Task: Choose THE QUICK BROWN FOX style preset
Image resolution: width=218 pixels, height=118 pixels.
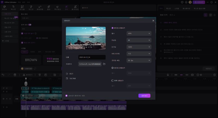Action: click(53, 60)
